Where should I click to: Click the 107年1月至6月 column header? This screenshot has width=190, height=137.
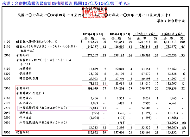[x=145, y=34]
